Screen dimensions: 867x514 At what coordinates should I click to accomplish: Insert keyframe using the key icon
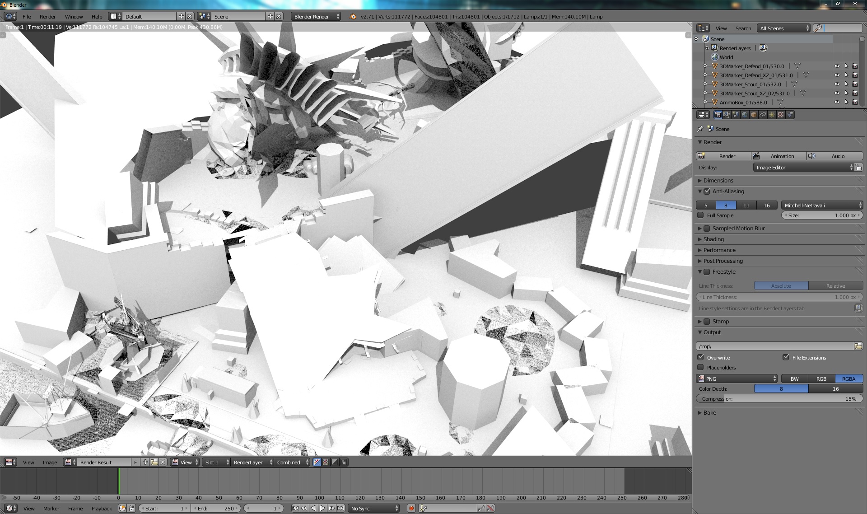[481, 508]
